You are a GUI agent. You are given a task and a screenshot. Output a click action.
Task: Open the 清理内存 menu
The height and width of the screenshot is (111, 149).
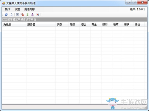pyautogui.click(x=30, y=9)
